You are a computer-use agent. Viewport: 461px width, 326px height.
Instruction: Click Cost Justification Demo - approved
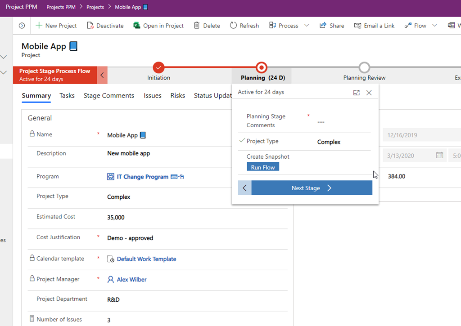130,238
